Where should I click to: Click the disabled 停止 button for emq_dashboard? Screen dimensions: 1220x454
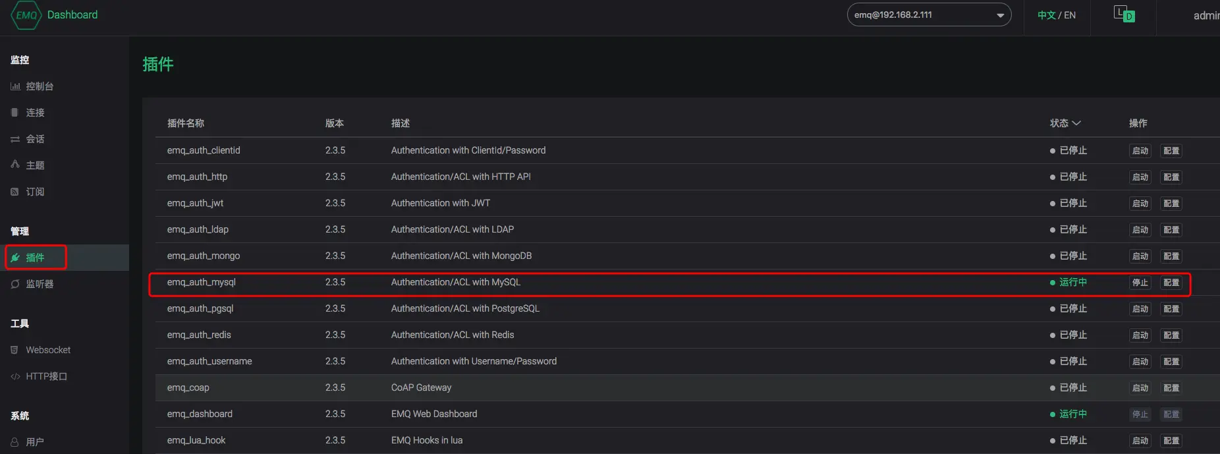(x=1140, y=414)
